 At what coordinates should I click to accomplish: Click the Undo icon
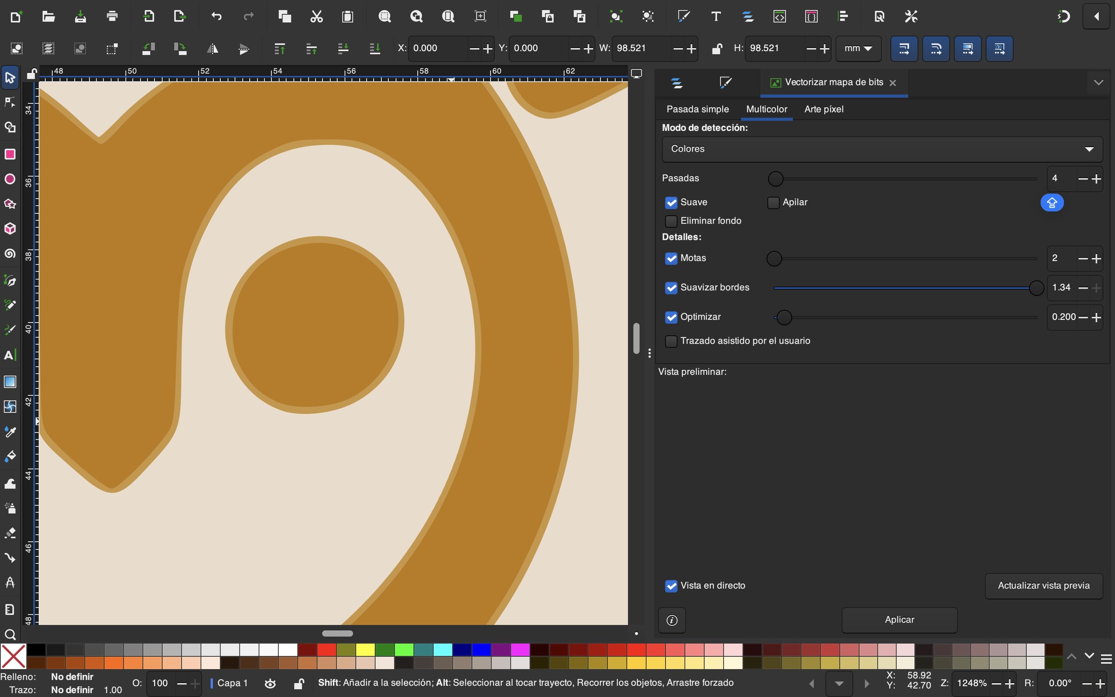tap(216, 17)
